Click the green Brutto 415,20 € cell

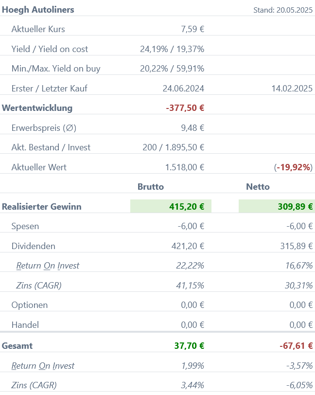click(x=171, y=206)
